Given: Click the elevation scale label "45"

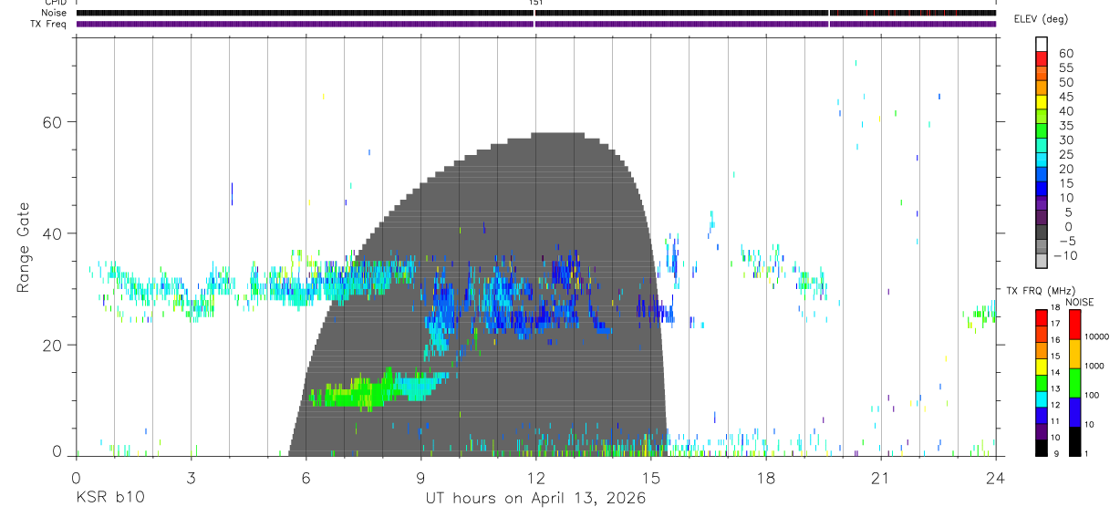Looking at the screenshot, I should coord(1065,98).
